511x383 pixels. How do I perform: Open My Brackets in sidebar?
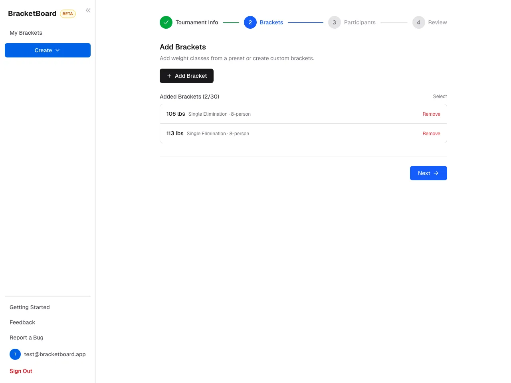point(26,33)
